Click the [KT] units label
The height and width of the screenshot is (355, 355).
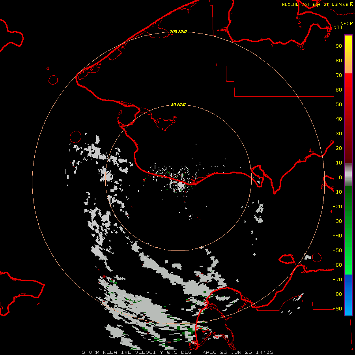point(337,27)
